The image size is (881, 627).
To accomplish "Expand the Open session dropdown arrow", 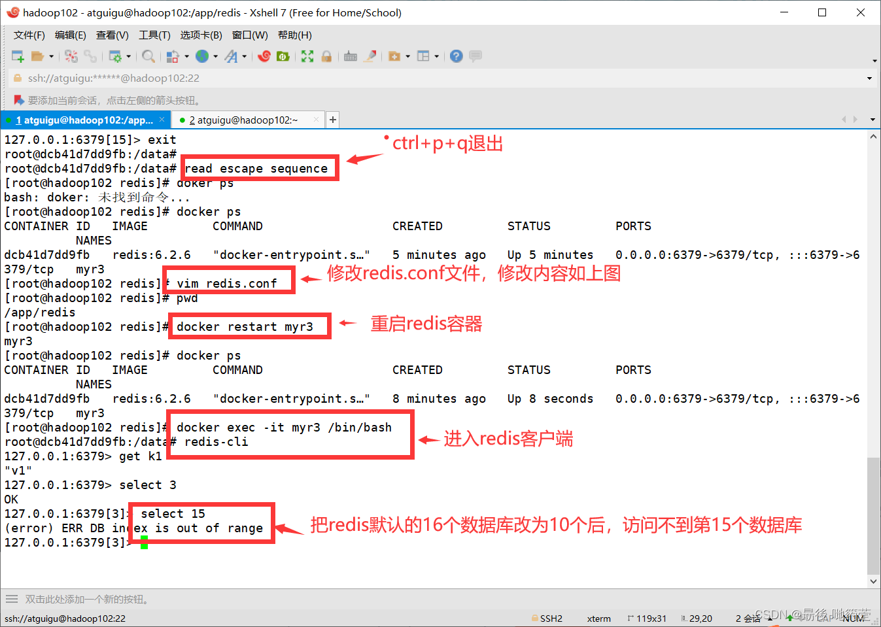I will click(51, 57).
